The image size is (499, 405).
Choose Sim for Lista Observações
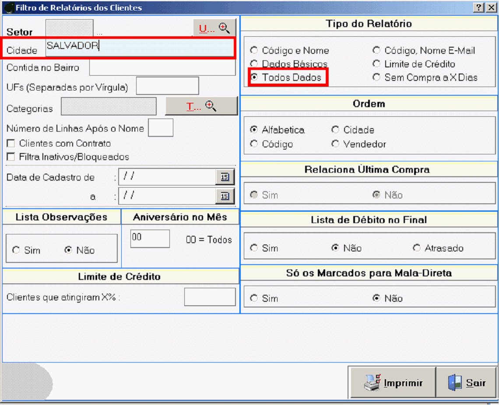[16, 250]
